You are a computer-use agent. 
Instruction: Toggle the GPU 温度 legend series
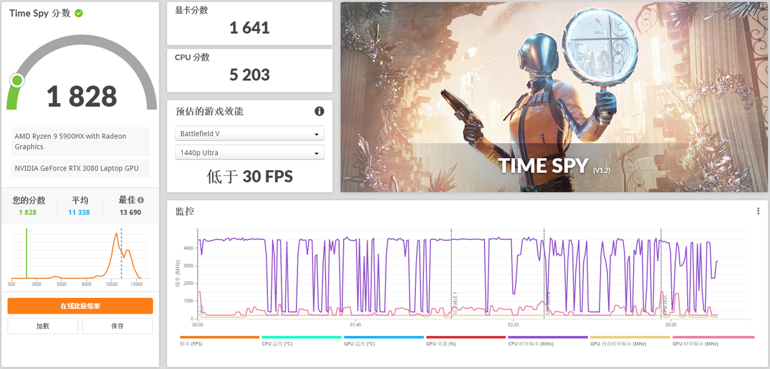(x=384, y=341)
